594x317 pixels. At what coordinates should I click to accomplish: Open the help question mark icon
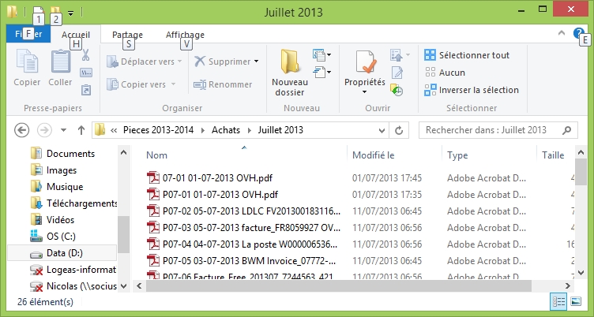pos(578,34)
